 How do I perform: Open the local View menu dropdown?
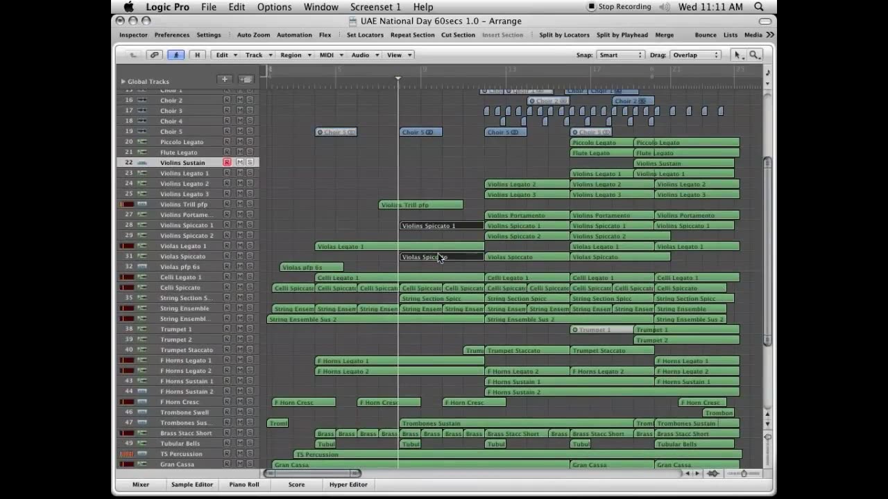click(x=399, y=55)
